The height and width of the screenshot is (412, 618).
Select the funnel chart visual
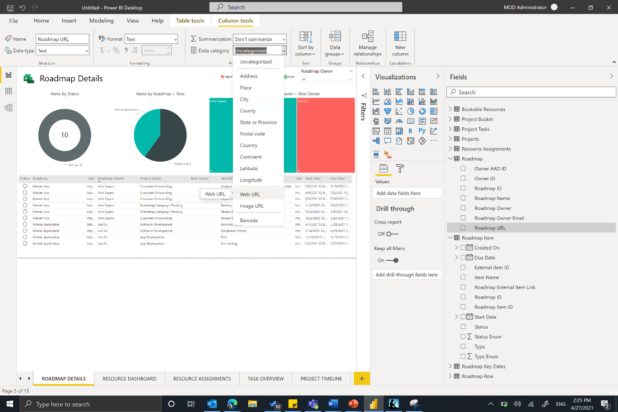click(388, 111)
